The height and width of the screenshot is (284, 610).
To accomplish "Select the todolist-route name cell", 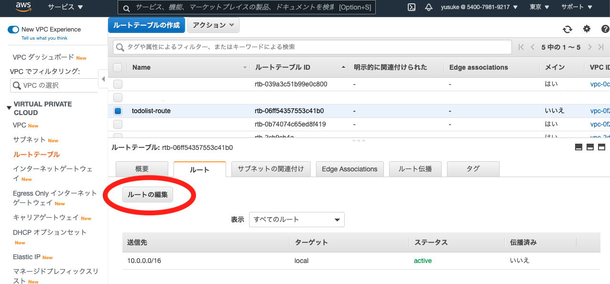I will [x=151, y=111].
